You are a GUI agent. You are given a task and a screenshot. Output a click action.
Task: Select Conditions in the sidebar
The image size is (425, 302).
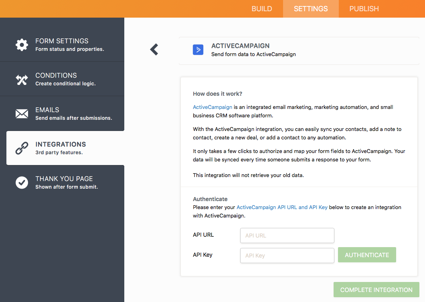coord(65,79)
